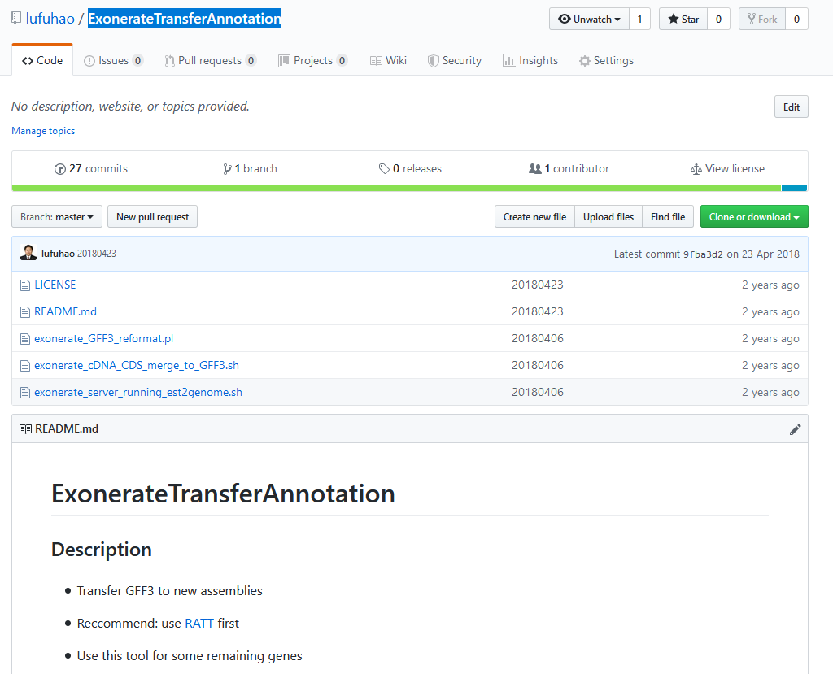Viewport: 833px width, 674px height.
Task: Click the Description heading in README
Action: 102,549
